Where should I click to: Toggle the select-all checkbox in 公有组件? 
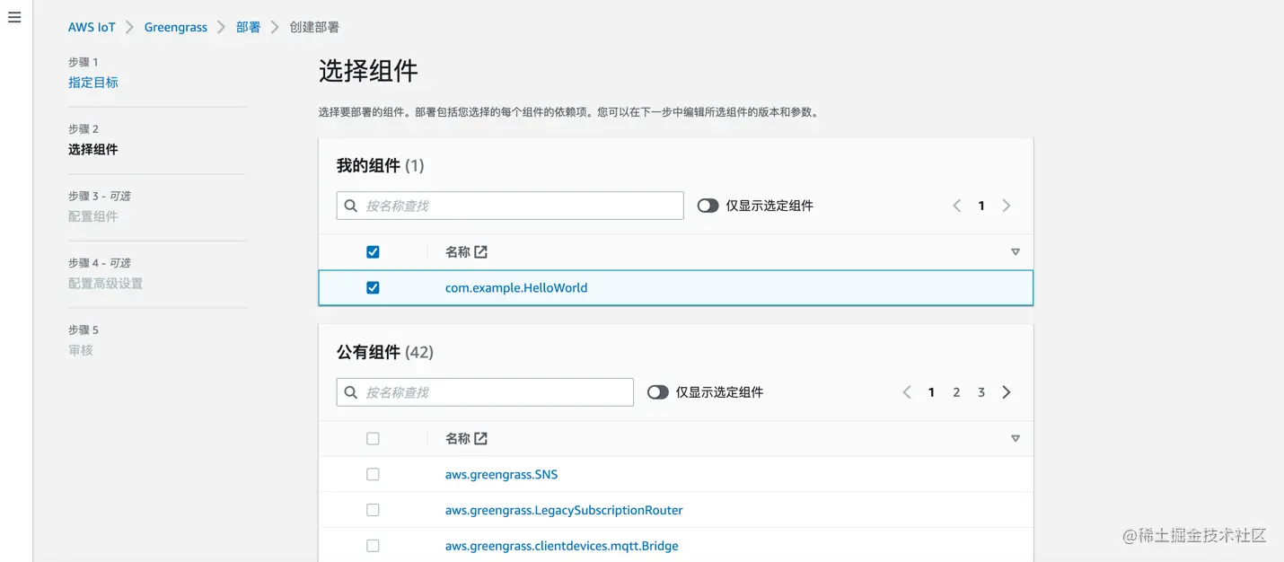click(373, 439)
